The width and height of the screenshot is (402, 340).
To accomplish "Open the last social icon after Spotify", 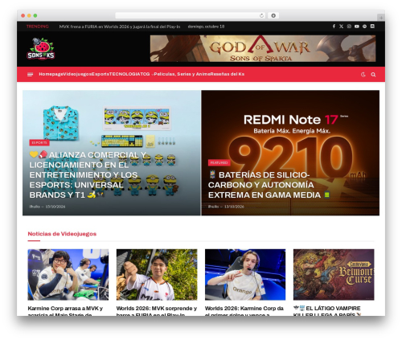I will (x=372, y=26).
